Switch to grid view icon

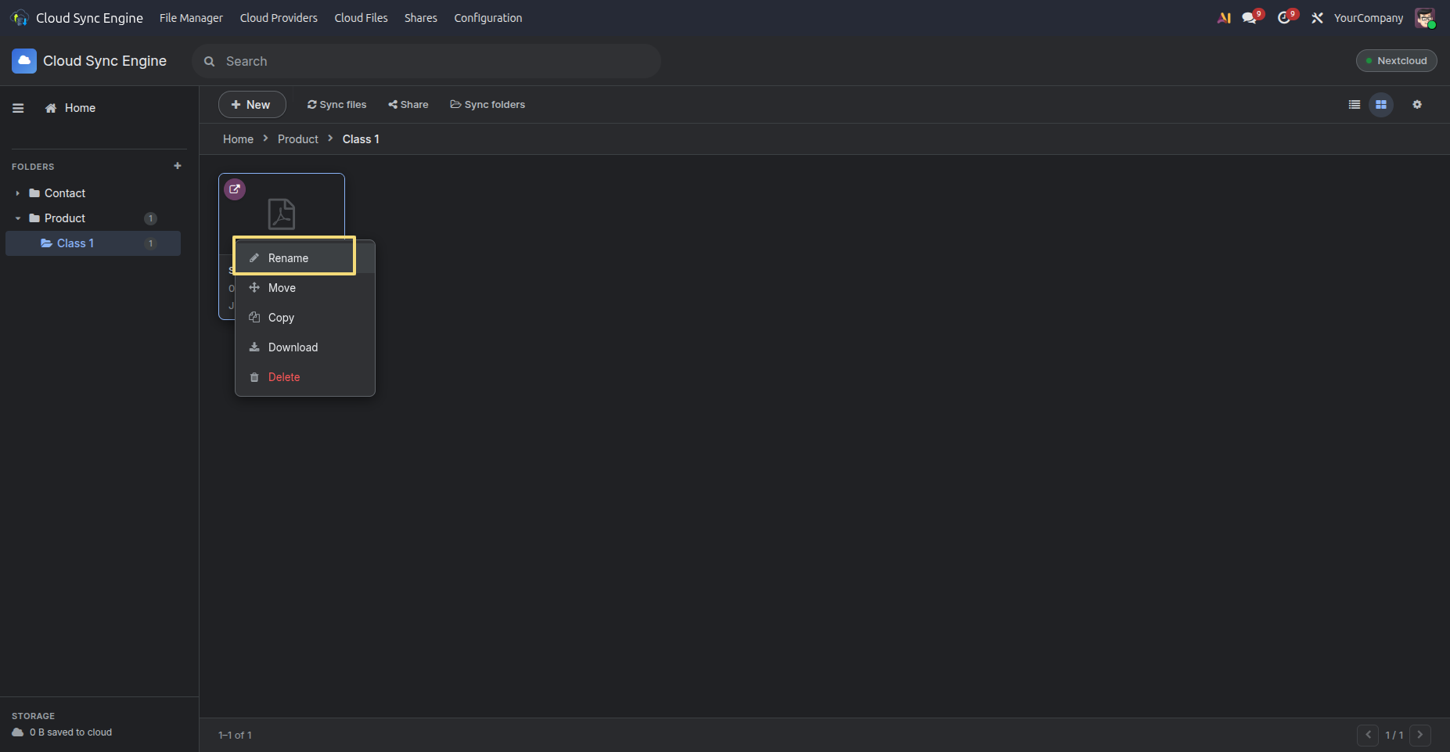(1381, 104)
